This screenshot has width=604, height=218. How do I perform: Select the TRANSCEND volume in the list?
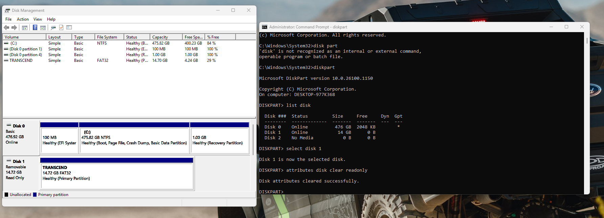(x=21, y=60)
